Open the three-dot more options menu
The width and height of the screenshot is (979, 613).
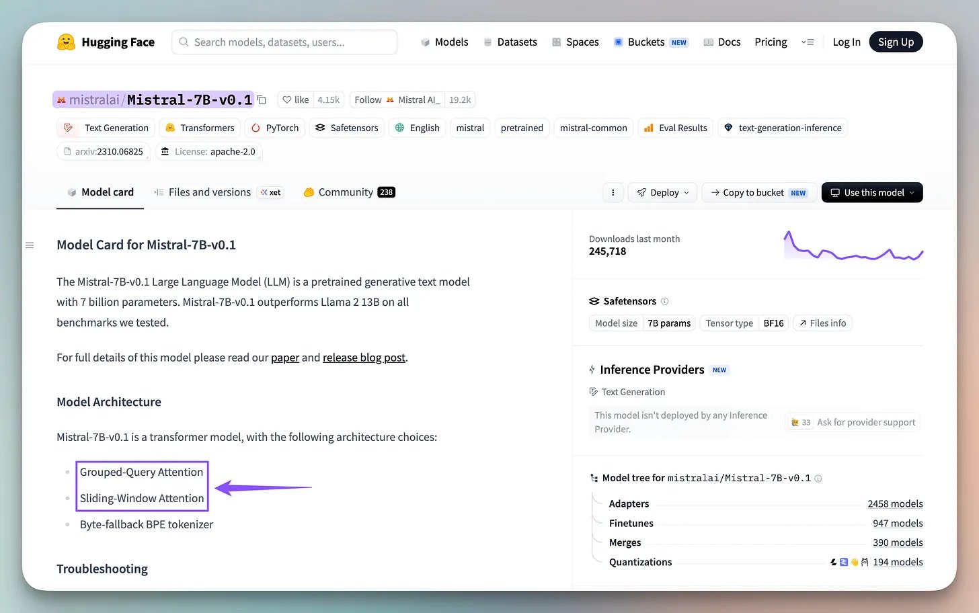pyautogui.click(x=613, y=192)
